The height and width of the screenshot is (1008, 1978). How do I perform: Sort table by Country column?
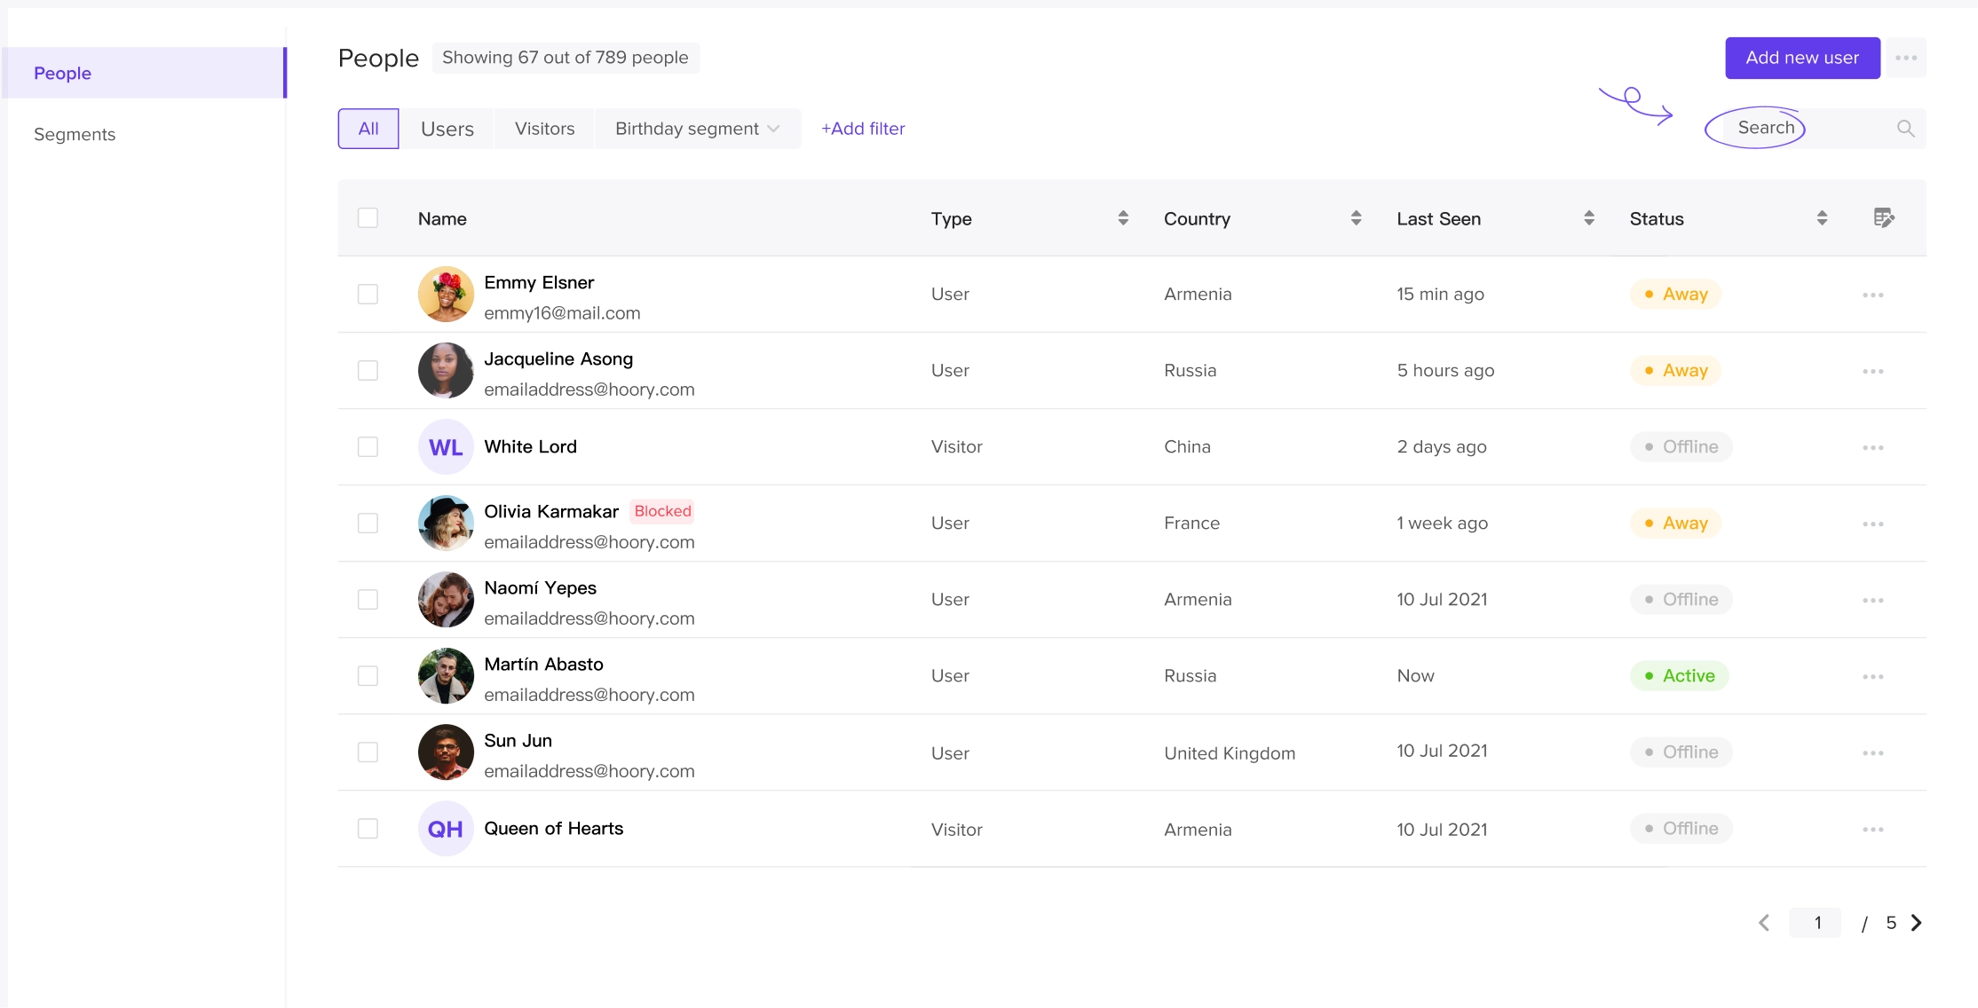[x=1356, y=218]
